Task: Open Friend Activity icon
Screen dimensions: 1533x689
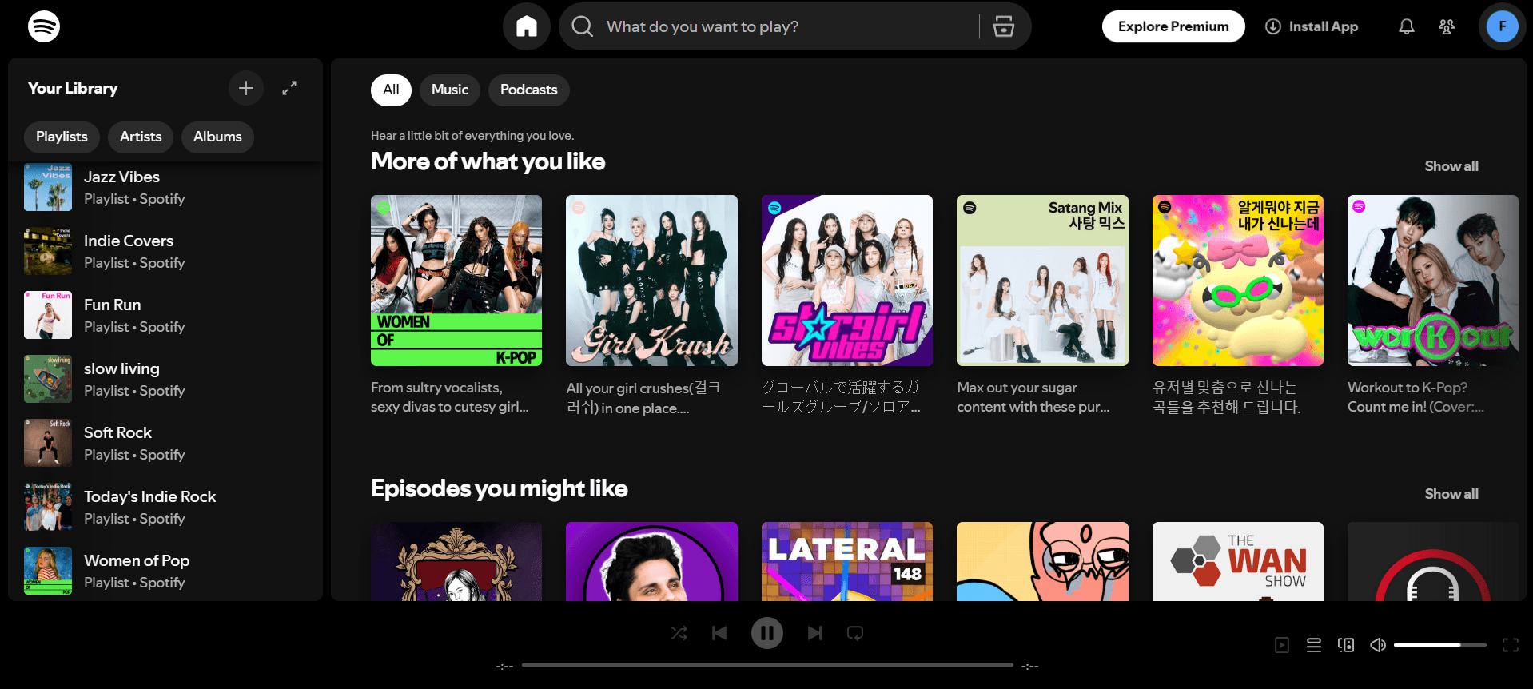Action: 1447,26
